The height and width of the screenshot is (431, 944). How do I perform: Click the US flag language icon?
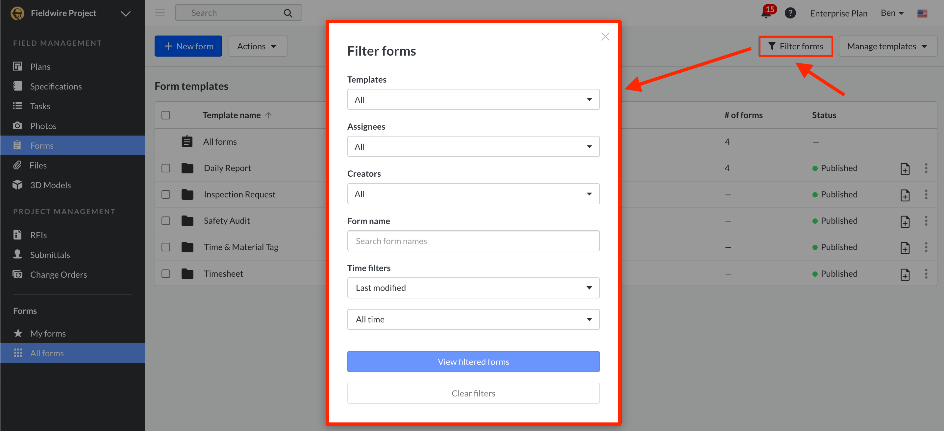coord(922,13)
